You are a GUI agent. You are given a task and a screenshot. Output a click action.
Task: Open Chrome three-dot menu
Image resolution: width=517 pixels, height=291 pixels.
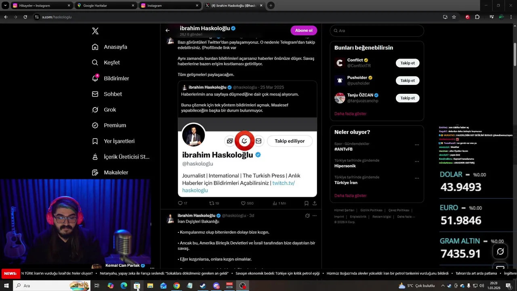[x=511, y=17]
